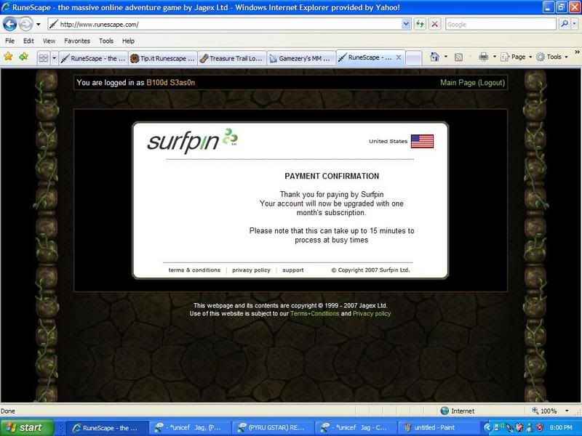This screenshot has height=436, width=582.
Task: Click inside the Google search box
Action: click(x=501, y=25)
